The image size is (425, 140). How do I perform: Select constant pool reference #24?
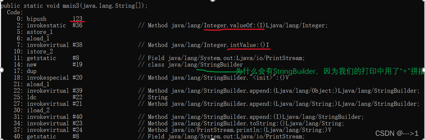[x=77, y=130]
